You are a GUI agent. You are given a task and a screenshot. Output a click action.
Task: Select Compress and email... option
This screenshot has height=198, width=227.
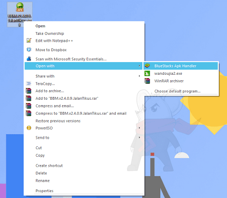tap(84, 106)
